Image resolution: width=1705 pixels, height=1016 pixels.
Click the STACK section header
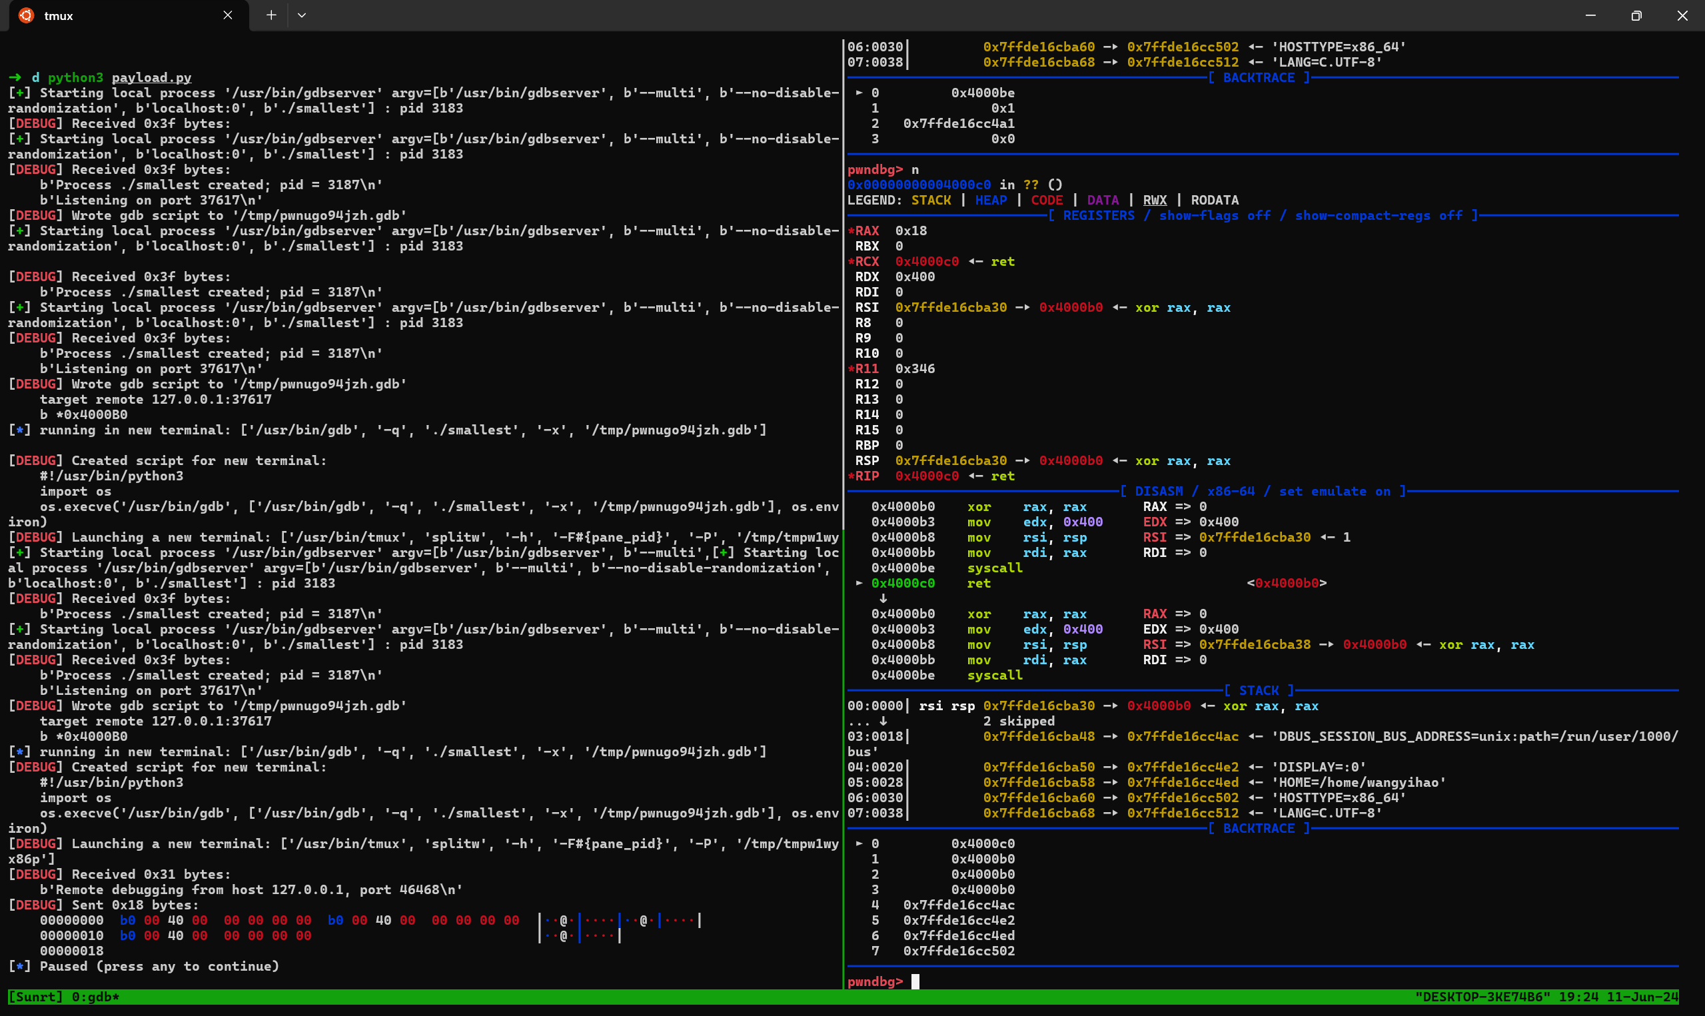point(1259,691)
